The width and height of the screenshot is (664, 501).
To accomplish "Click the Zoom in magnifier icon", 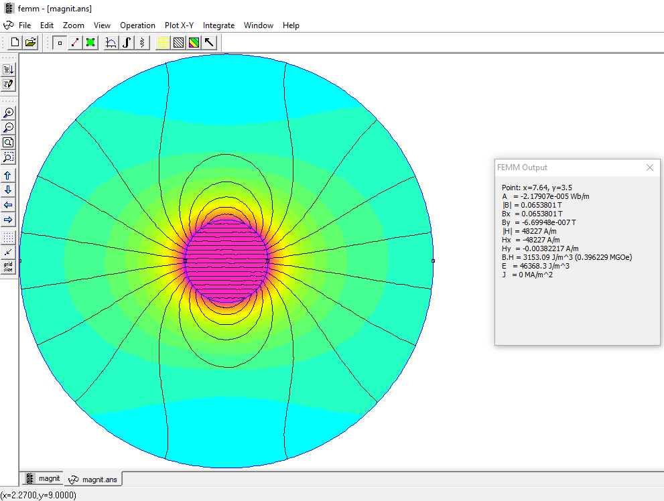I will tap(9, 113).
